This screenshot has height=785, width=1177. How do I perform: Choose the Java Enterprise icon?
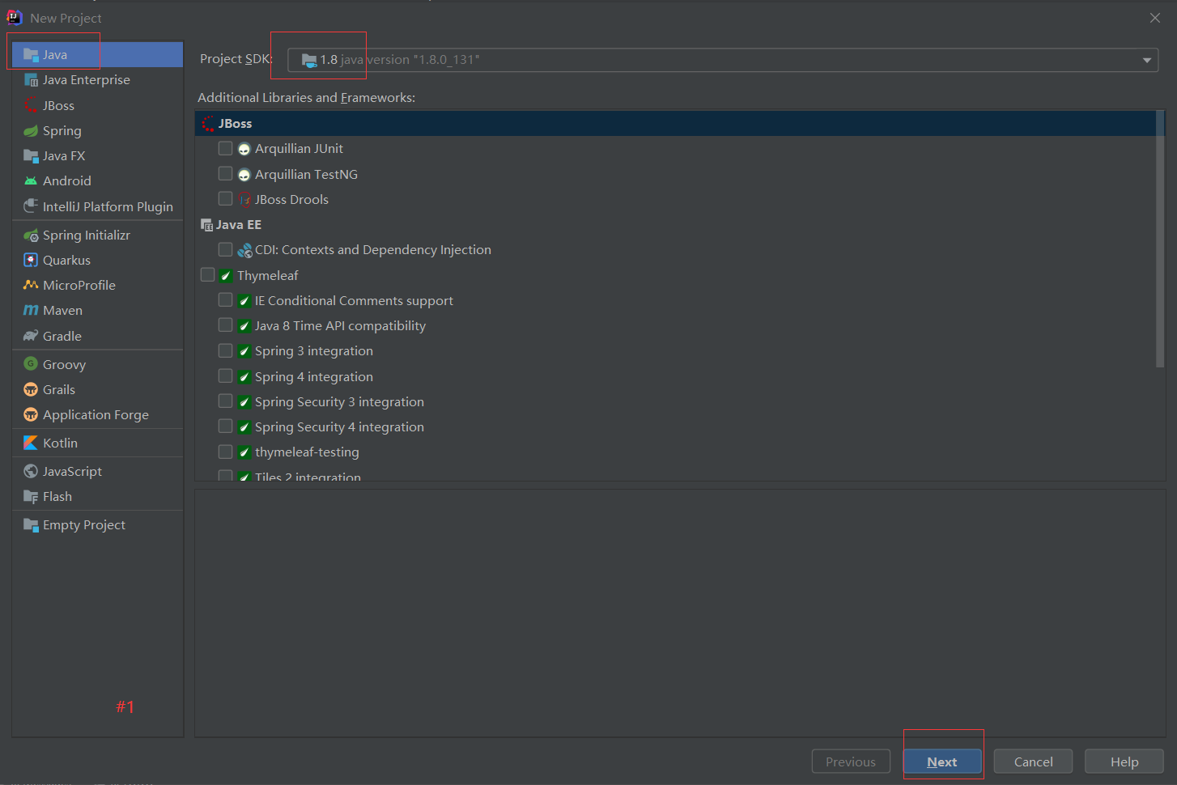32,80
